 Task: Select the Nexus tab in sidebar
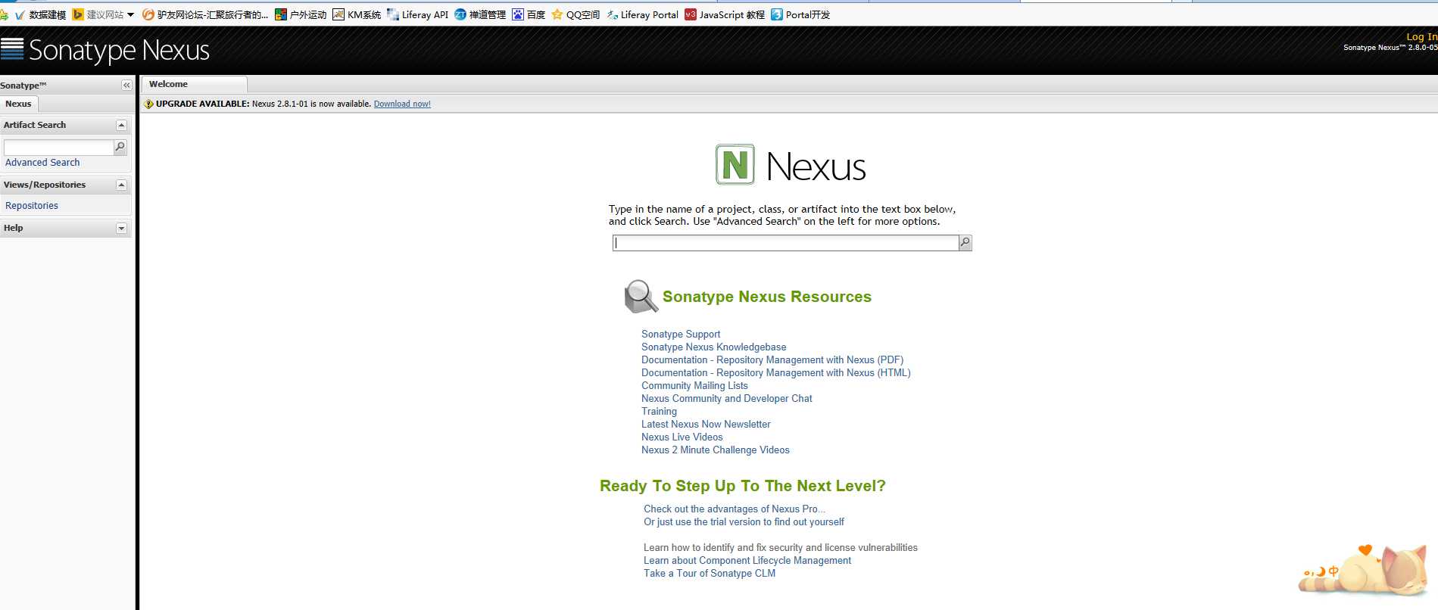click(19, 104)
